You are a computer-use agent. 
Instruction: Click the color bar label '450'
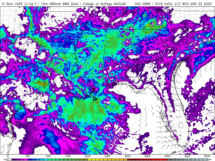click(x=187, y=156)
